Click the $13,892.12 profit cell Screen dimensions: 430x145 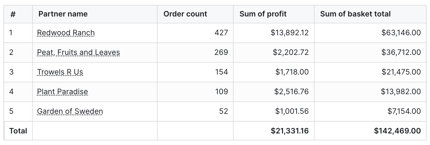click(290, 33)
